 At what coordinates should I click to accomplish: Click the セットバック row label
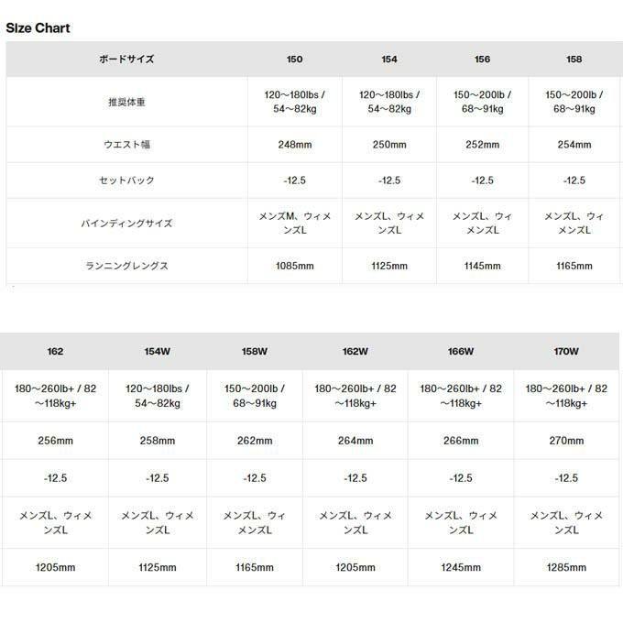126,180
